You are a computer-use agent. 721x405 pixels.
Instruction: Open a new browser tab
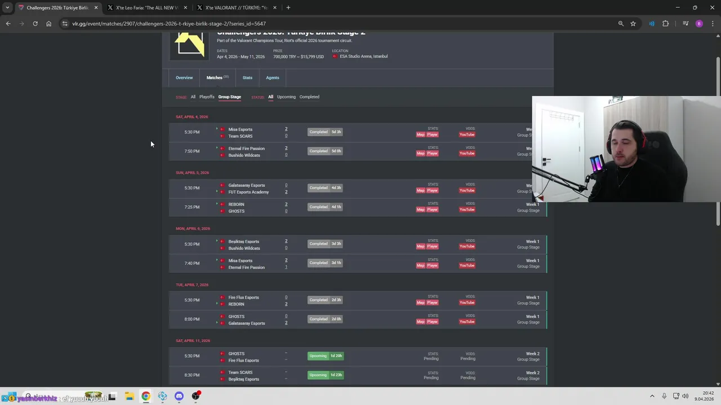[288, 7]
